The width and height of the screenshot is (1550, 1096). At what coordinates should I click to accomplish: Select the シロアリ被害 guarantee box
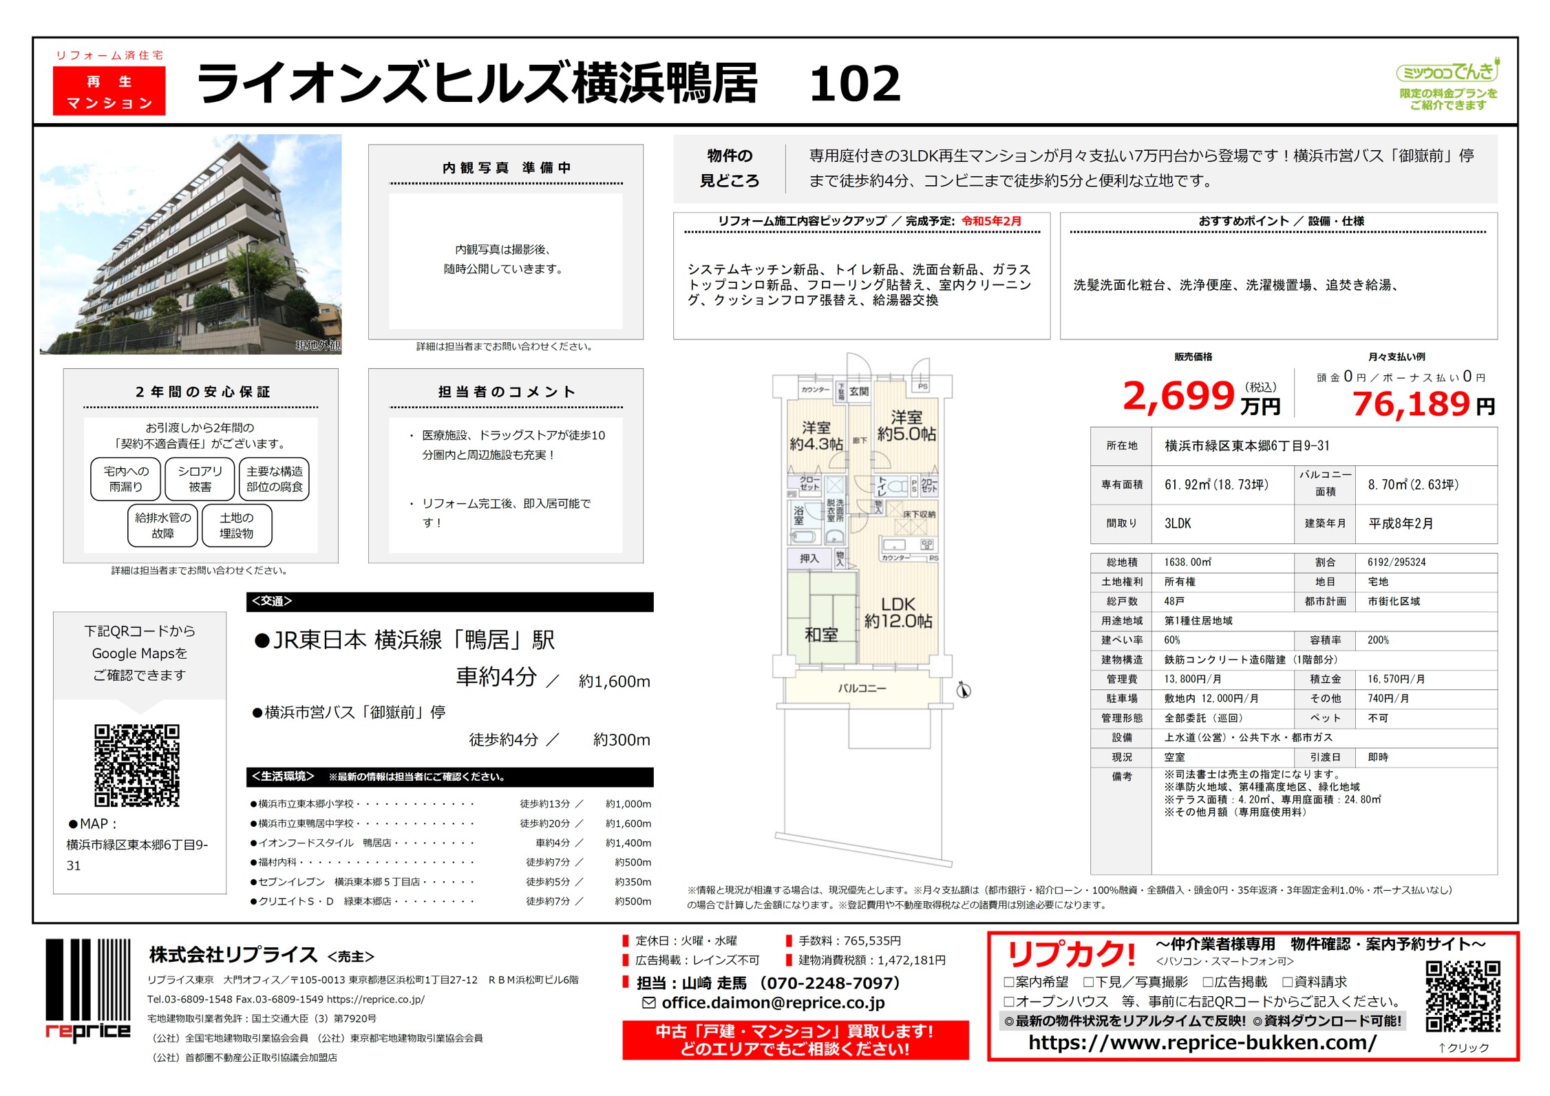(x=200, y=479)
